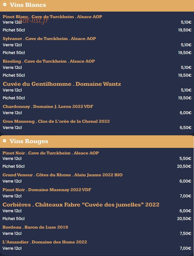
Task: Click the Vins Rouges header title
Action: click(29, 141)
